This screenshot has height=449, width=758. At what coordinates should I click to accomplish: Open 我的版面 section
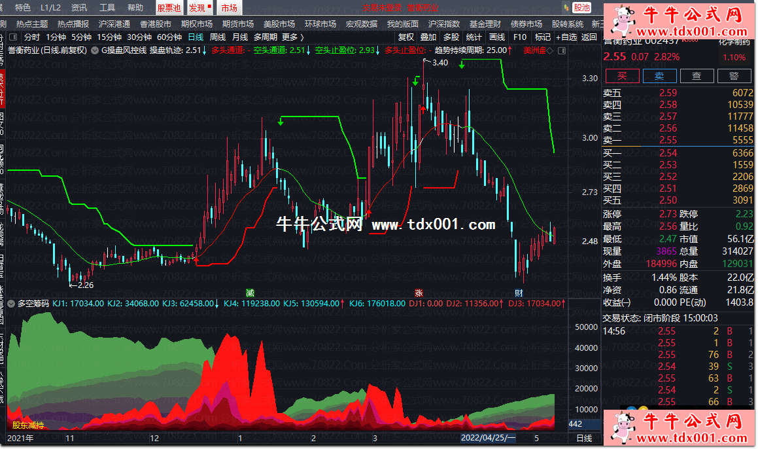coord(403,24)
